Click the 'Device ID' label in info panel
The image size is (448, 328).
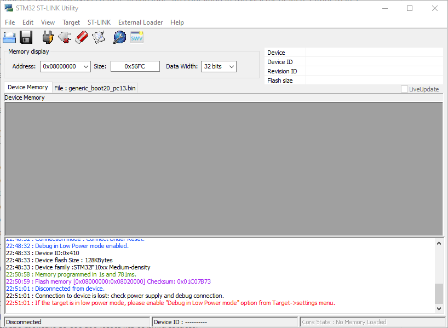click(x=280, y=62)
